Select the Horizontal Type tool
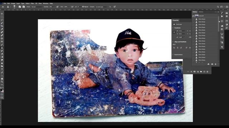The height and width of the screenshot is (128, 229). 2,69
